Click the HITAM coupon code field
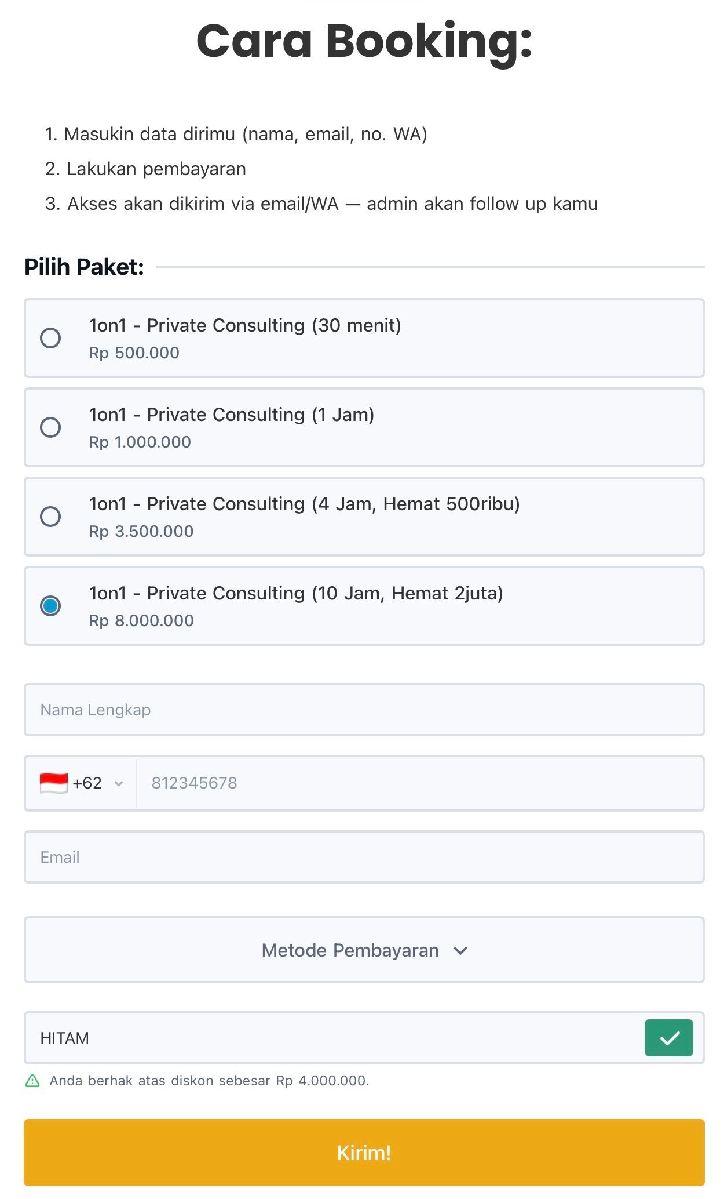724x1199 pixels. click(333, 1038)
